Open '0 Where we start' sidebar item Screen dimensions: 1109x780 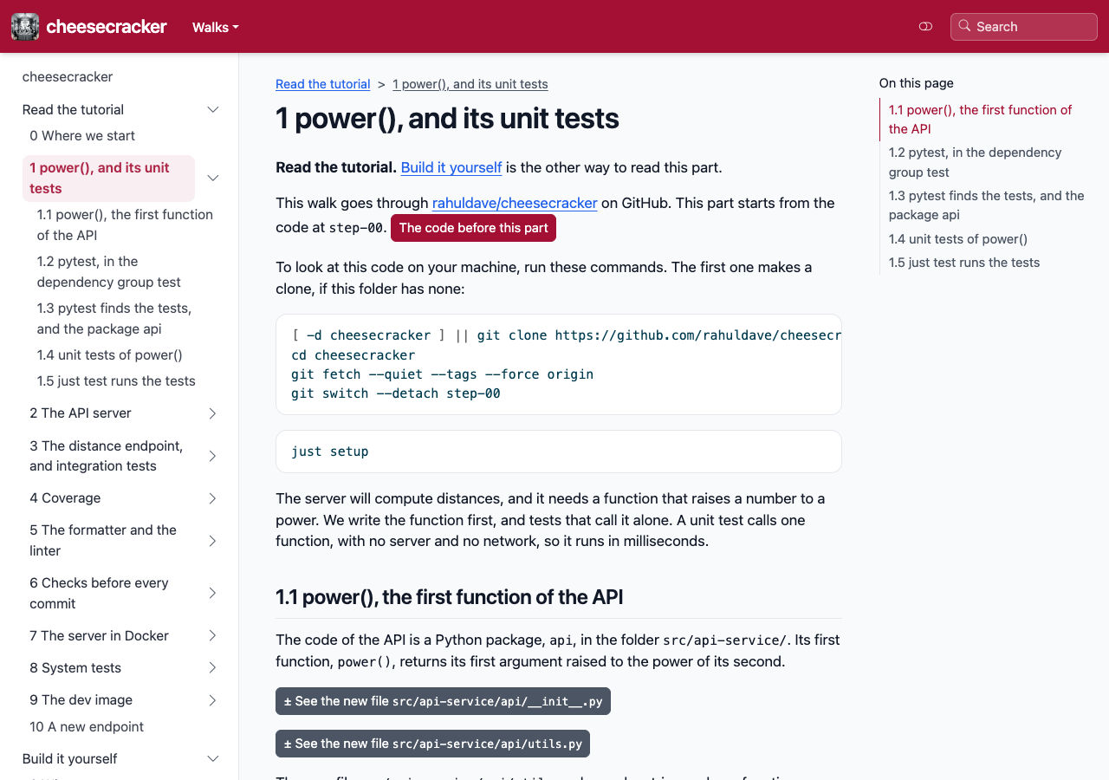coord(82,135)
